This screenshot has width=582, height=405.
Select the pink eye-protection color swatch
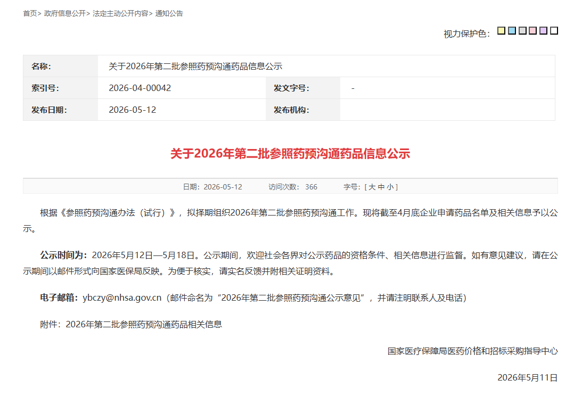(533, 30)
